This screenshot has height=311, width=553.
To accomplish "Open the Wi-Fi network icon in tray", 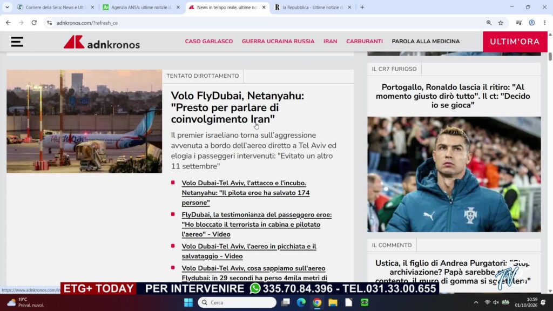I will [x=488, y=302].
